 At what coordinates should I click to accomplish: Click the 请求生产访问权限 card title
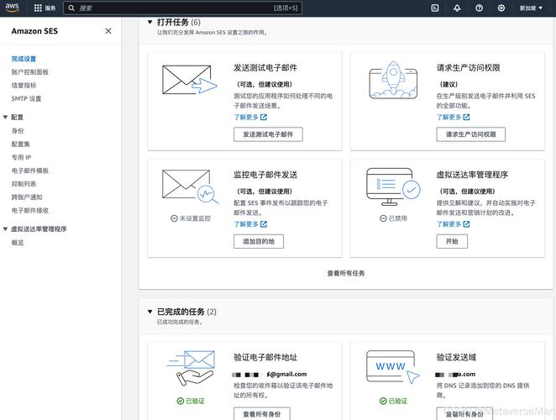(x=468, y=67)
